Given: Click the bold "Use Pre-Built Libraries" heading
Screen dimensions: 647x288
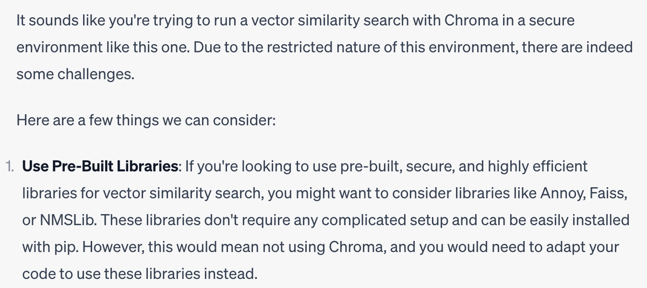Looking at the screenshot, I should 101,166.
